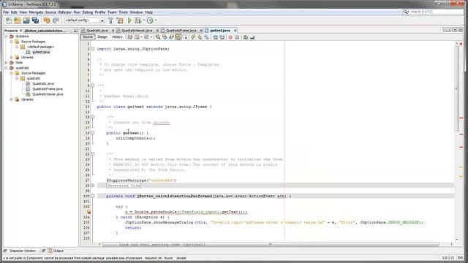Expand the Generated Code fold on line 28
The height and width of the screenshot is (263, 468).
click(93, 186)
